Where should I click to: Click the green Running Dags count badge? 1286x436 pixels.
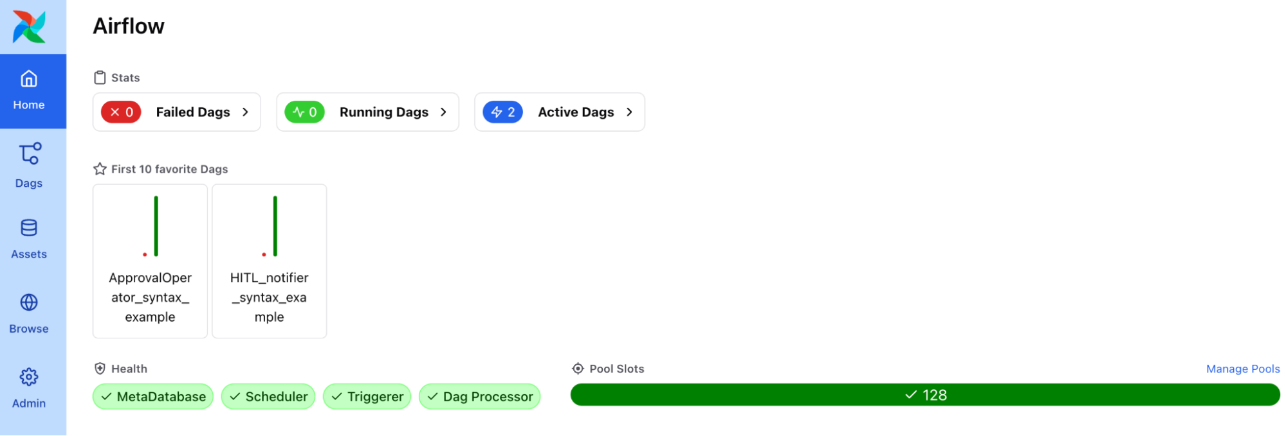click(304, 112)
